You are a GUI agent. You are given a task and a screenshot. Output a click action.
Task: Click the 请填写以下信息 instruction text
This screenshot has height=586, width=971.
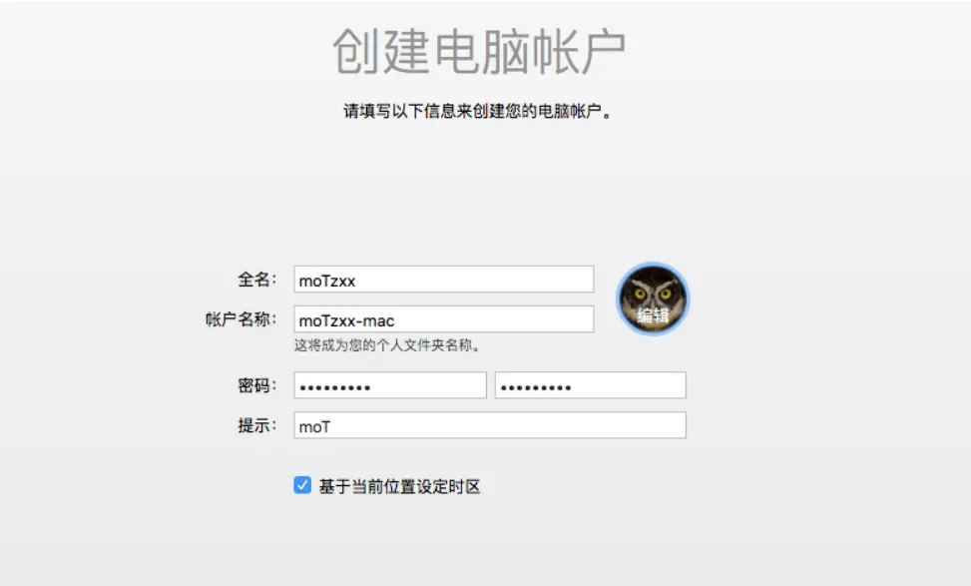(x=477, y=111)
